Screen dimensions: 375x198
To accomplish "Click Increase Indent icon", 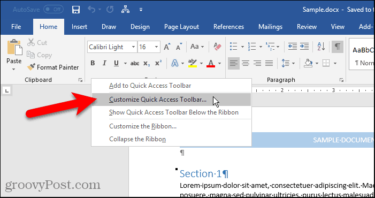I will [304, 47].
